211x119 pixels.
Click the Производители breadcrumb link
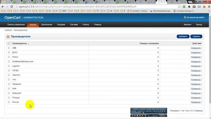(x=20, y=30)
